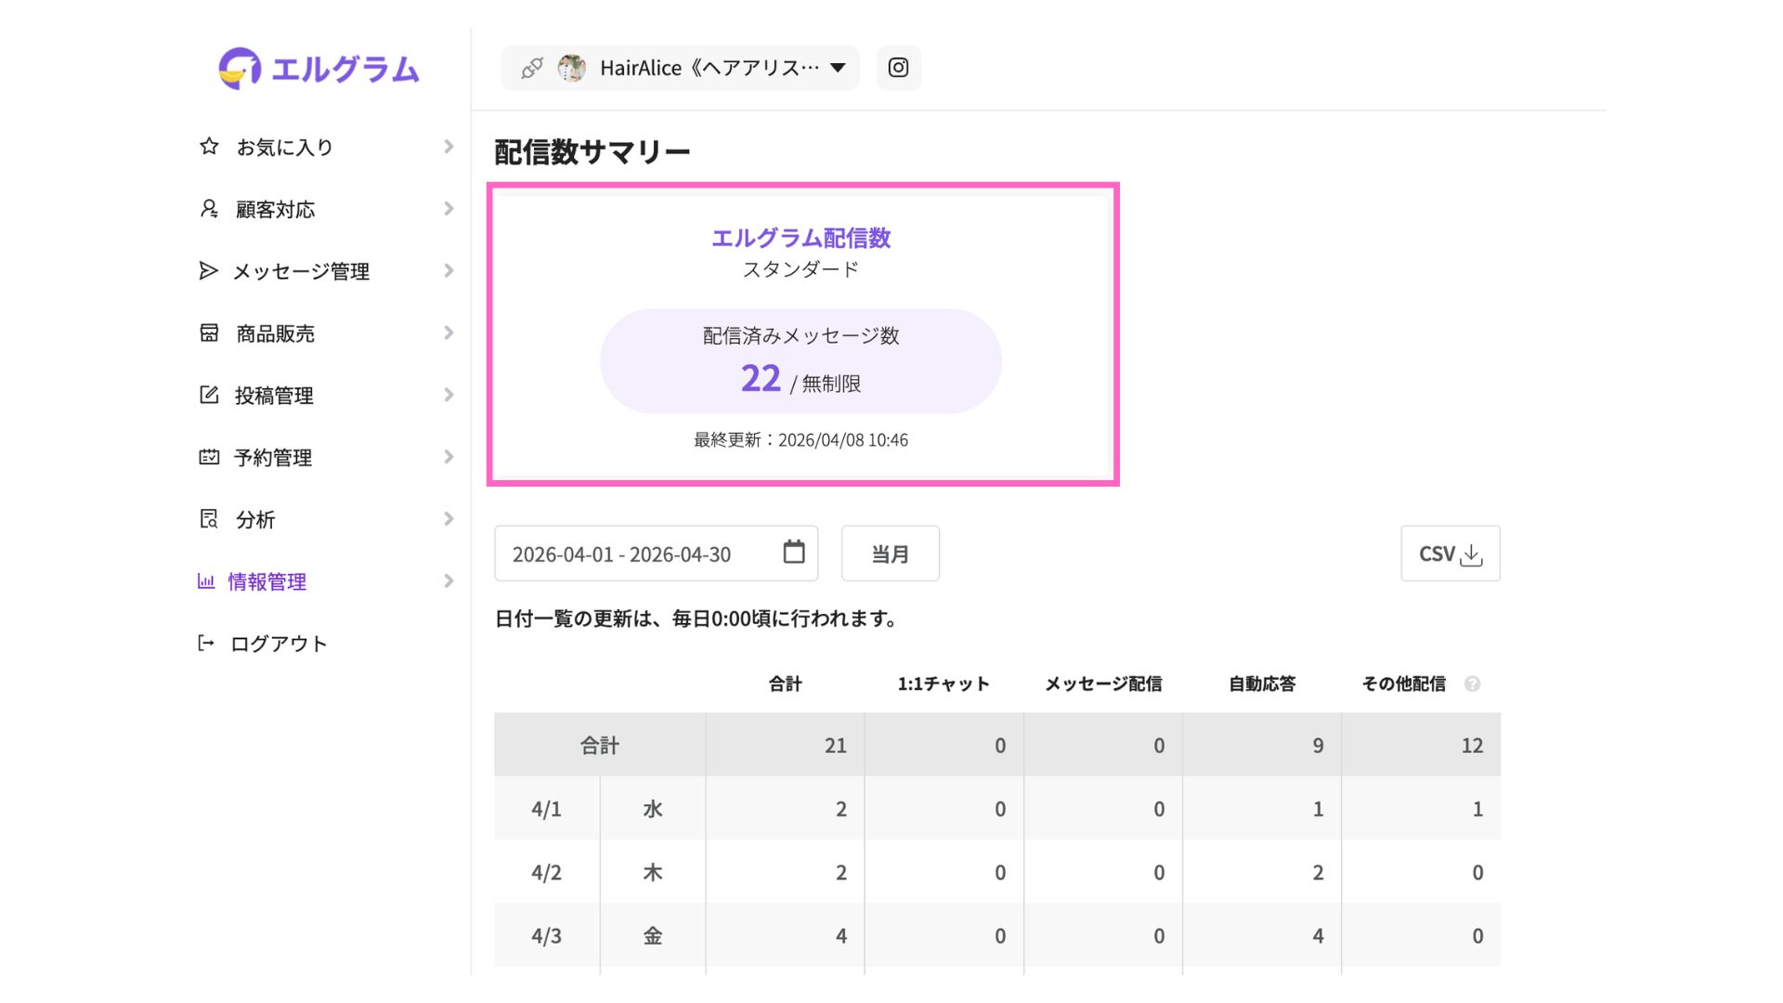Click the edit icon for 投稿管理
1783x1003 pixels.
pyautogui.click(x=209, y=396)
